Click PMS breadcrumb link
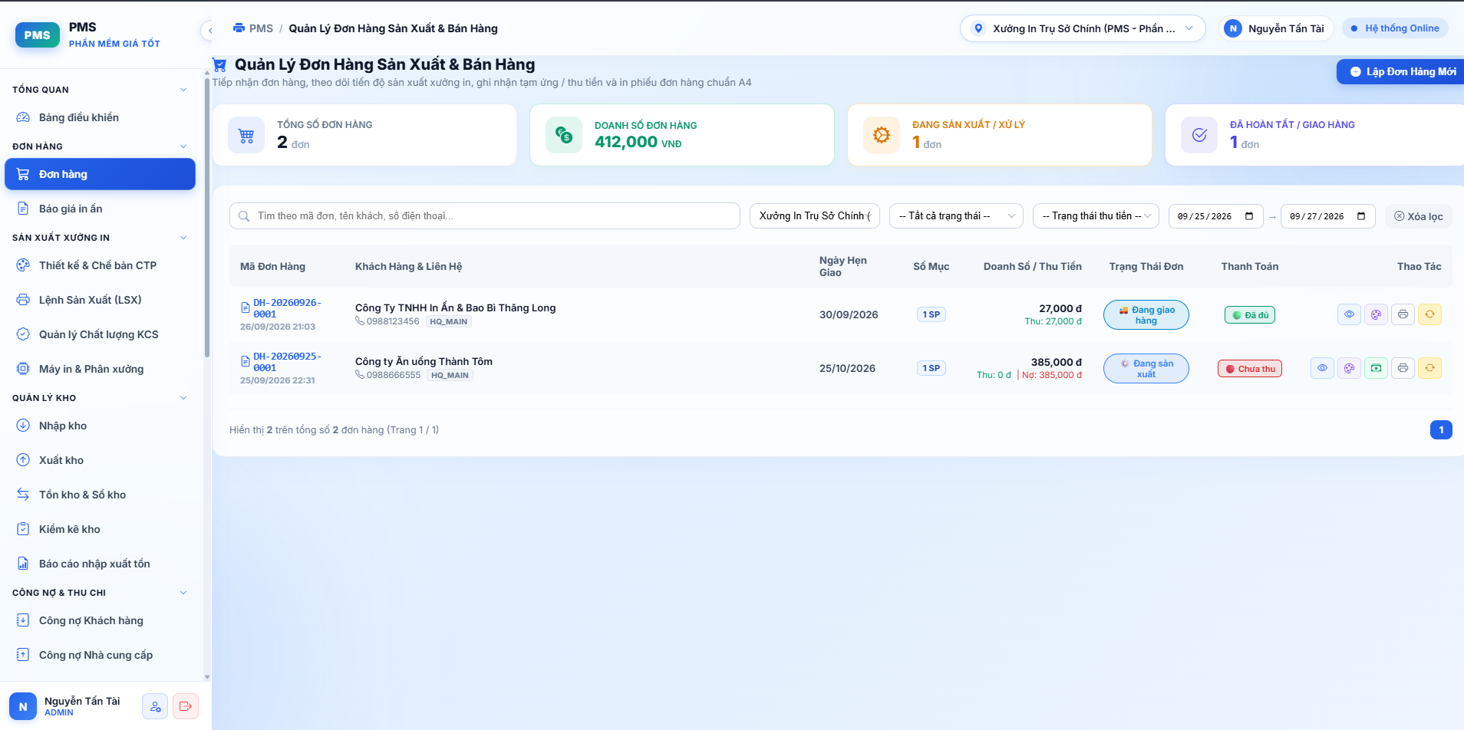 click(261, 28)
